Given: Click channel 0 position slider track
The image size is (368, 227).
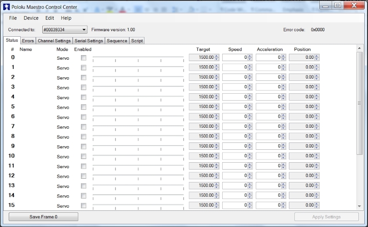Looking at the screenshot, I should point(138,57).
